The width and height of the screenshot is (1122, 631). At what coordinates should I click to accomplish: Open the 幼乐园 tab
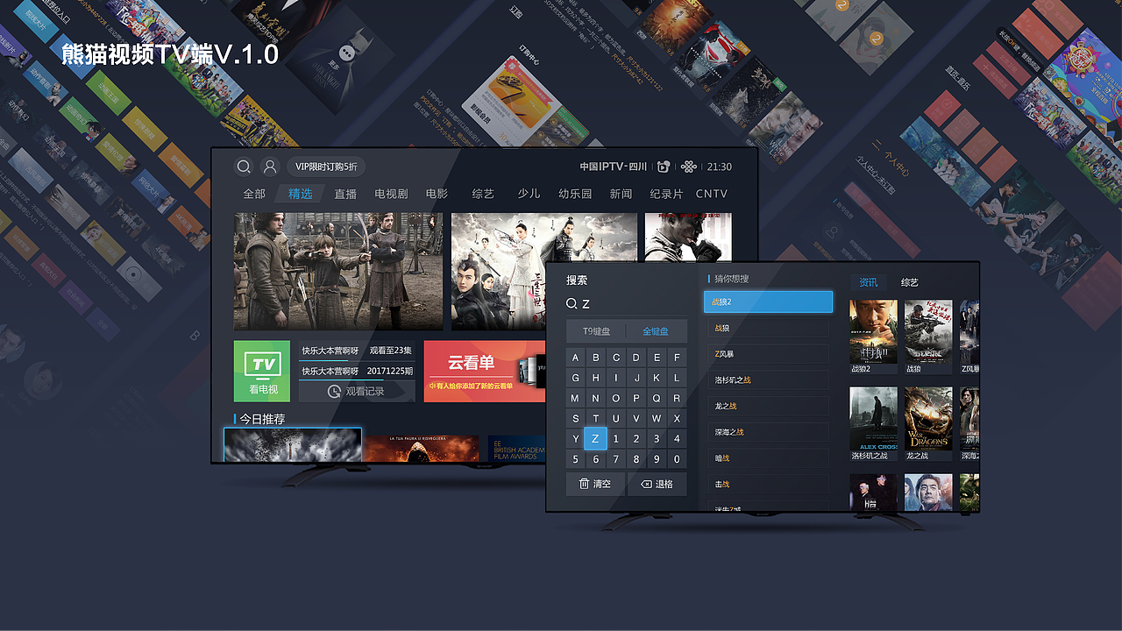[575, 194]
